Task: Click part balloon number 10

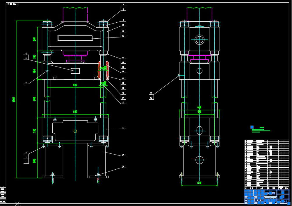Action: tap(123, 25)
